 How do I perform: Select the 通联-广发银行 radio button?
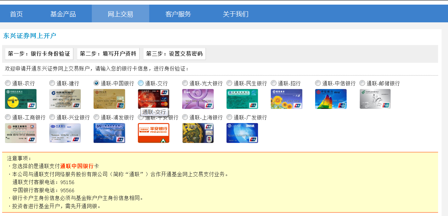[x=229, y=117]
